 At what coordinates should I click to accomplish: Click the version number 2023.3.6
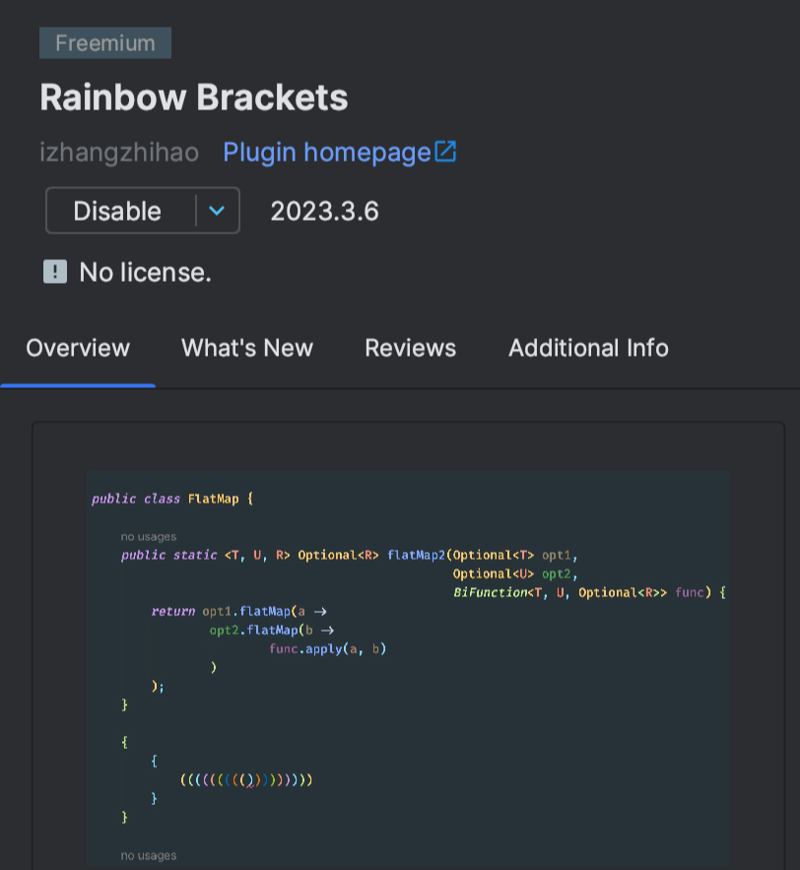[x=324, y=212]
